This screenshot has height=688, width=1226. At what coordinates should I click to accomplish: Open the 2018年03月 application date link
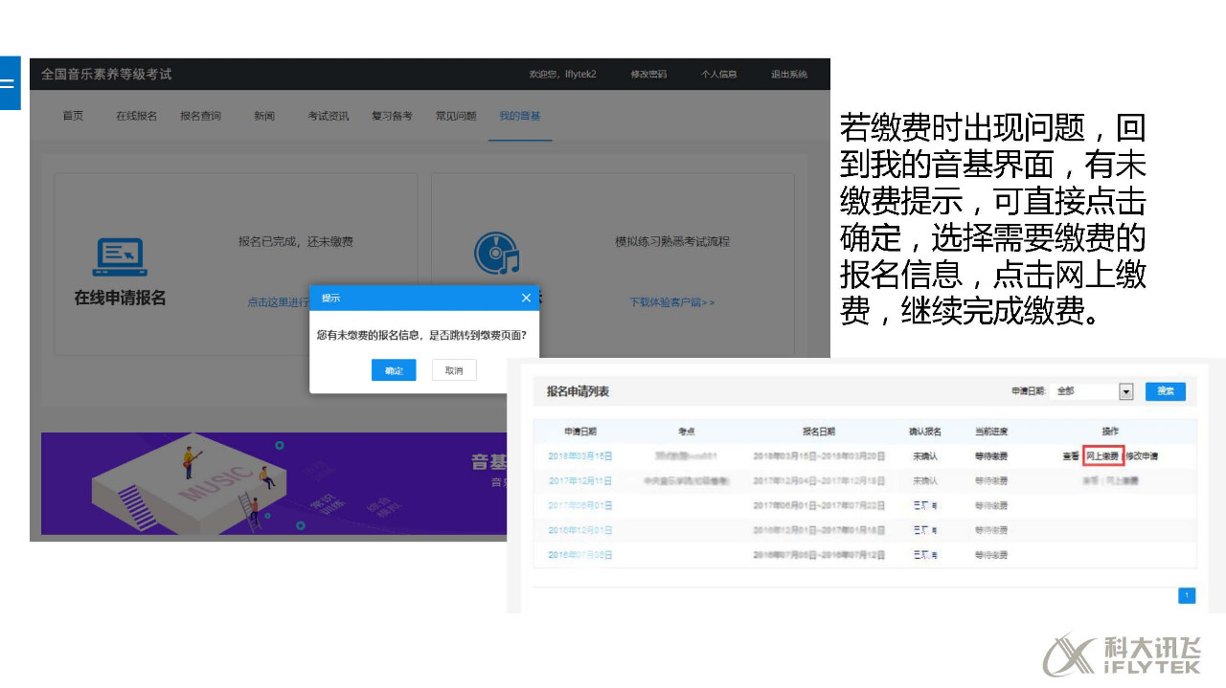tap(580, 456)
